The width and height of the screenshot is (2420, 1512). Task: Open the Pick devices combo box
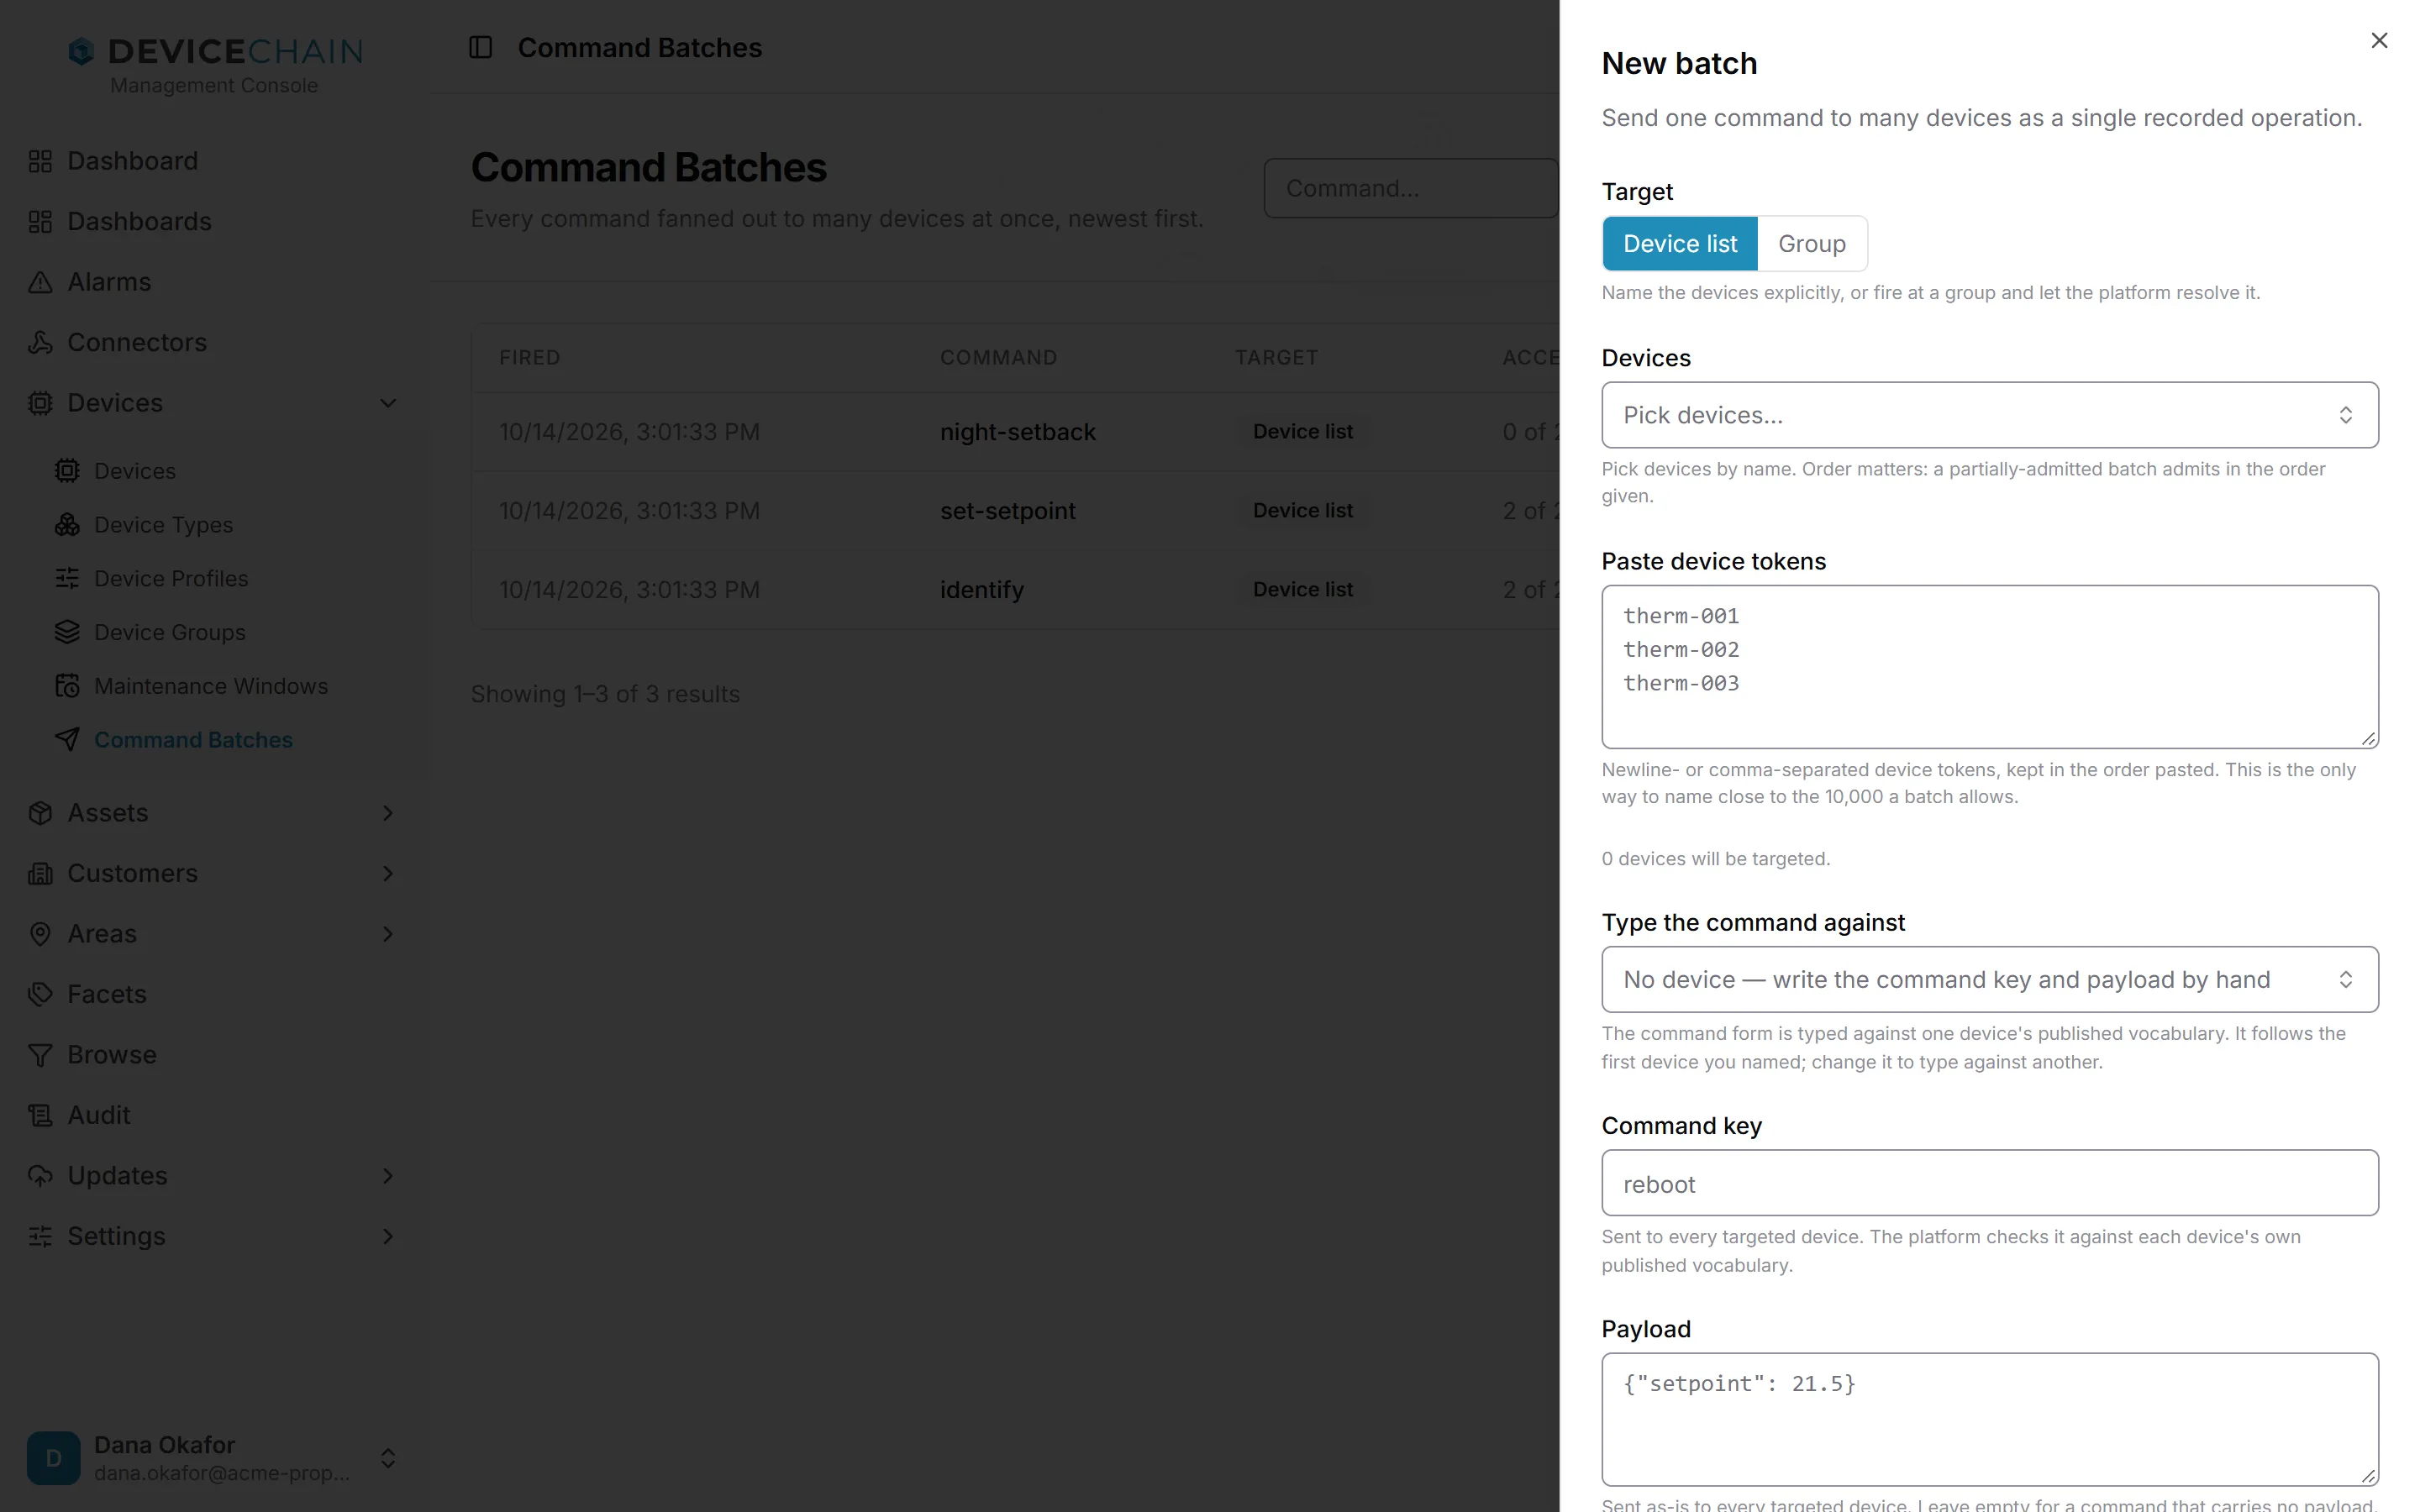point(1989,415)
